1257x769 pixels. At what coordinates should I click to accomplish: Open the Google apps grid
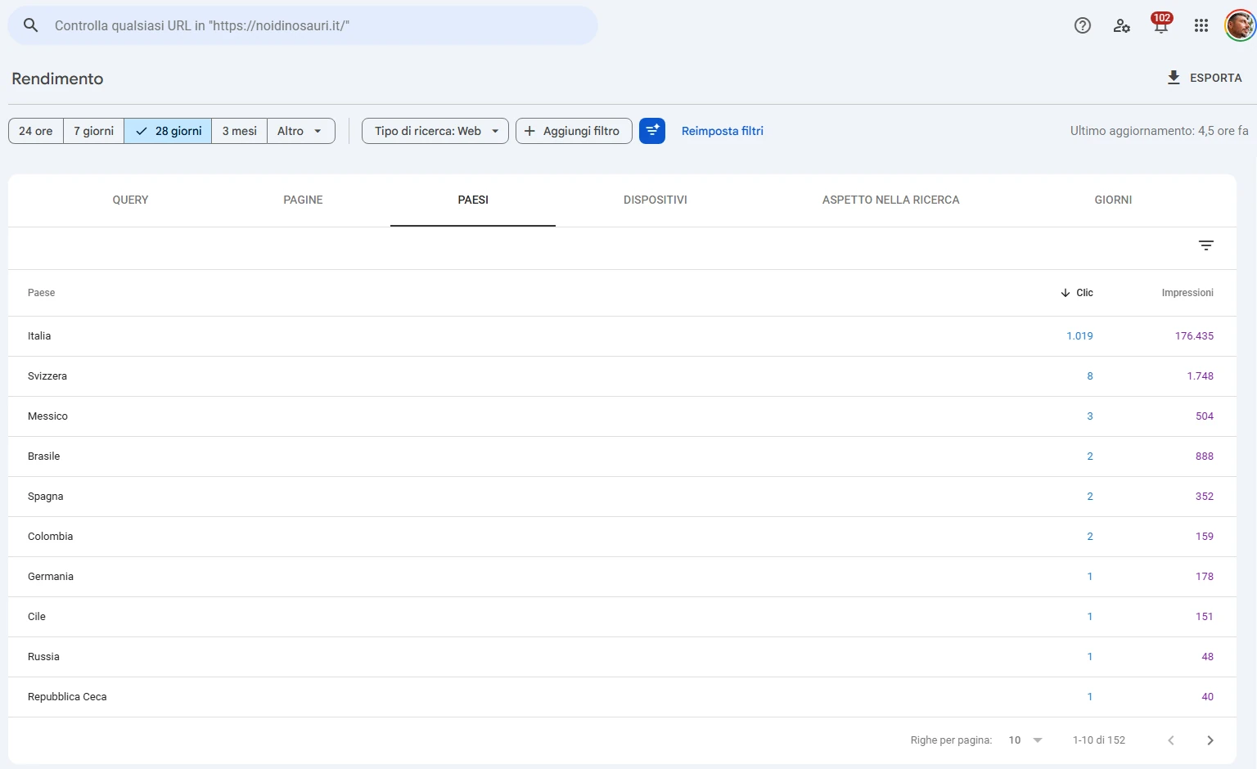pos(1201,25)
